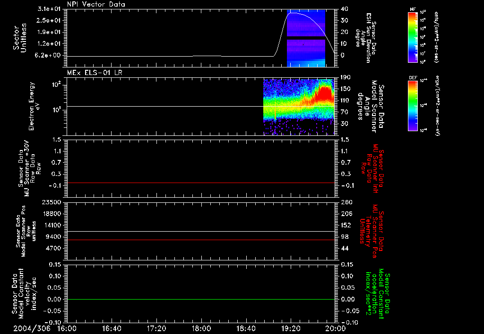The width and height of the screenshot is (484, 334).
Task: Click the "98" telemetry tick label
Action: [x=345, y=237]
